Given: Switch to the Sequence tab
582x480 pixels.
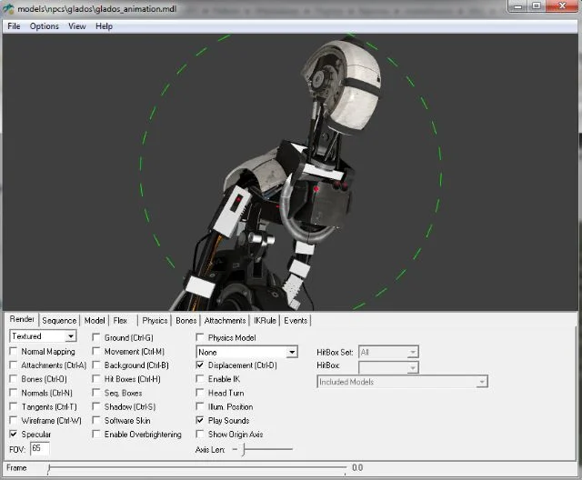Looking at the screenshot, I should (59, 321).
